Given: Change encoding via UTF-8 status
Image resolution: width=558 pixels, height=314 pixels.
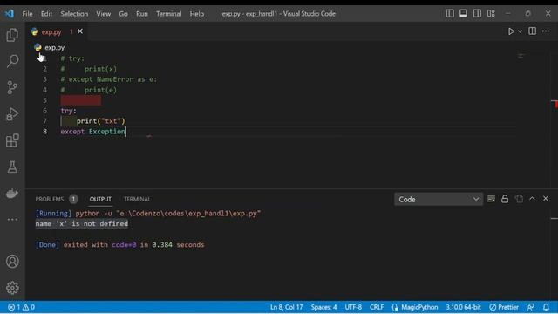Looking at the screenshot, I should (x=353, y=307).
